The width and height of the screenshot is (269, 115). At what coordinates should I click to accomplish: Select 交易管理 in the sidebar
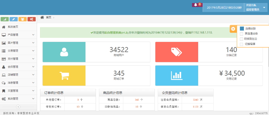coord(18,51)
